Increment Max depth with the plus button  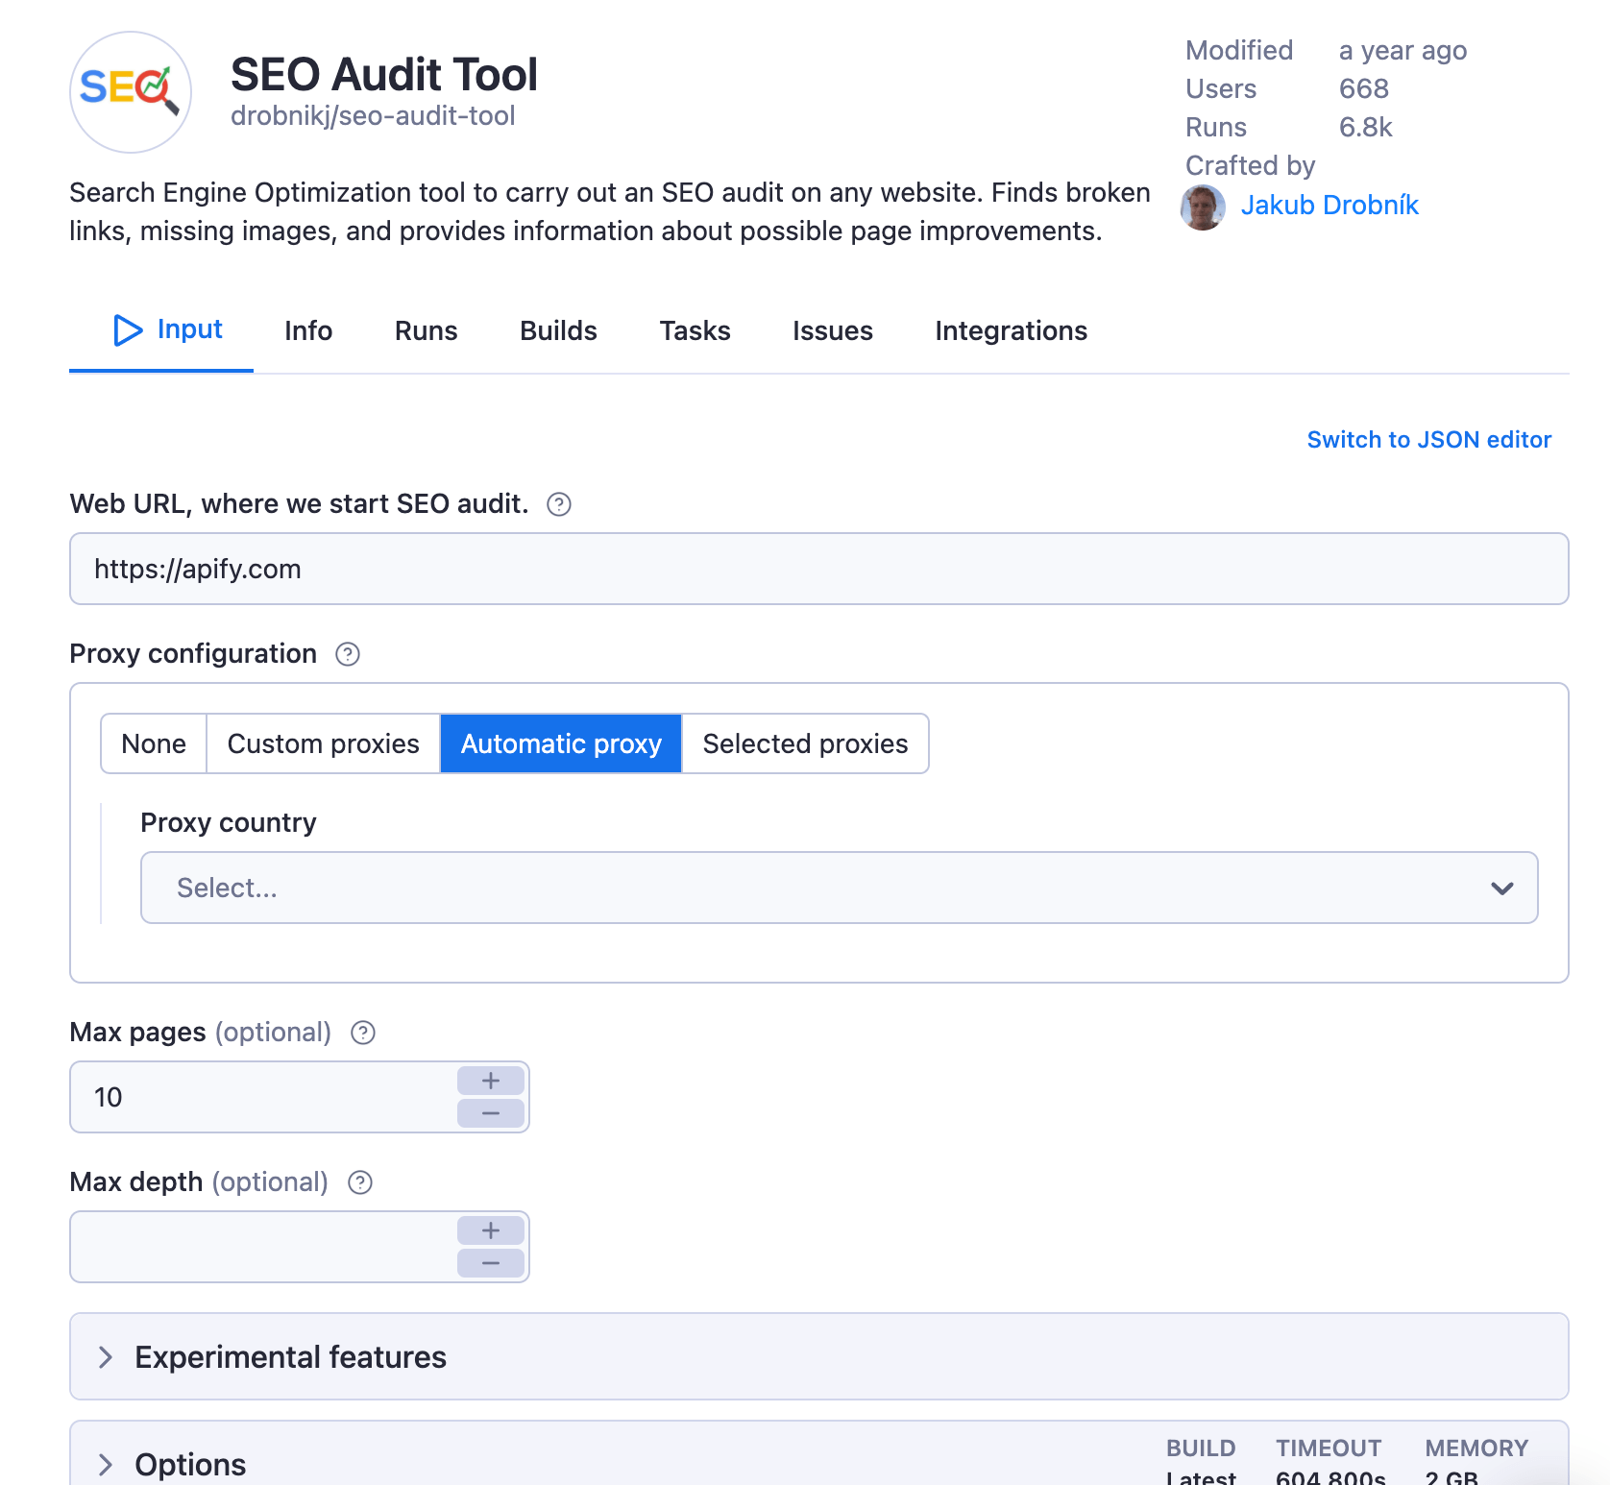pos(491,1230)
